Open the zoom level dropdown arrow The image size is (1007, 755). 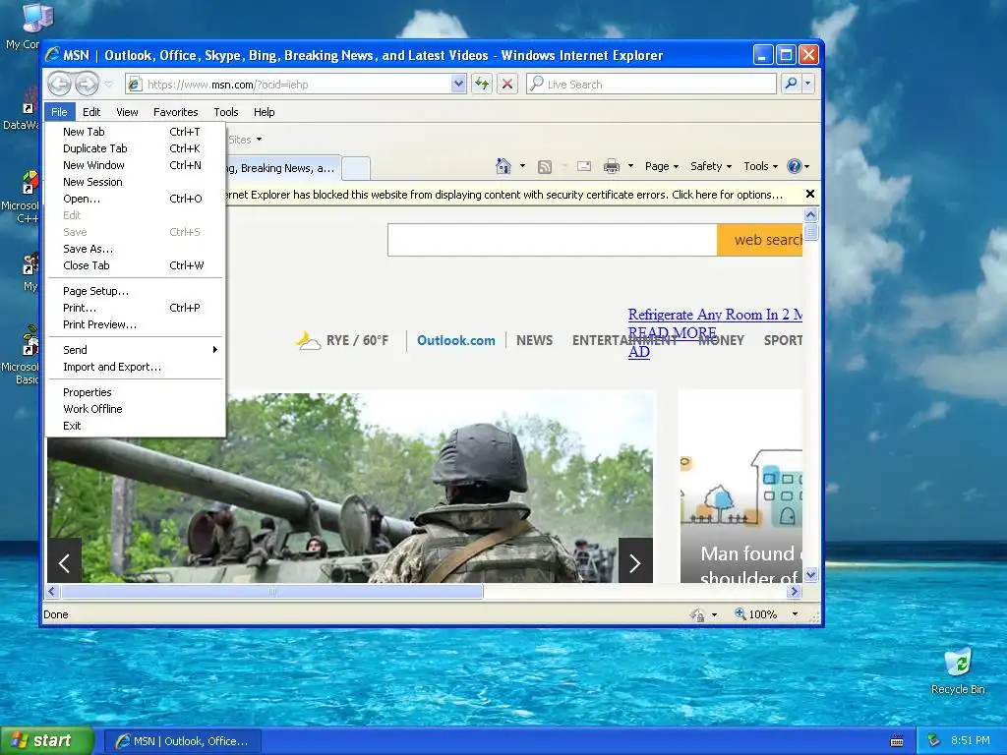tap(795, 614)
